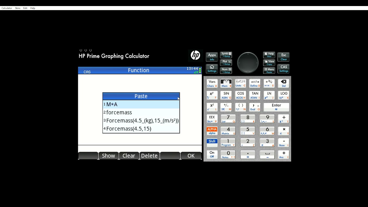Click the number 9 key
The width and height of the screenshot is (368, 207).
point(267,119)
